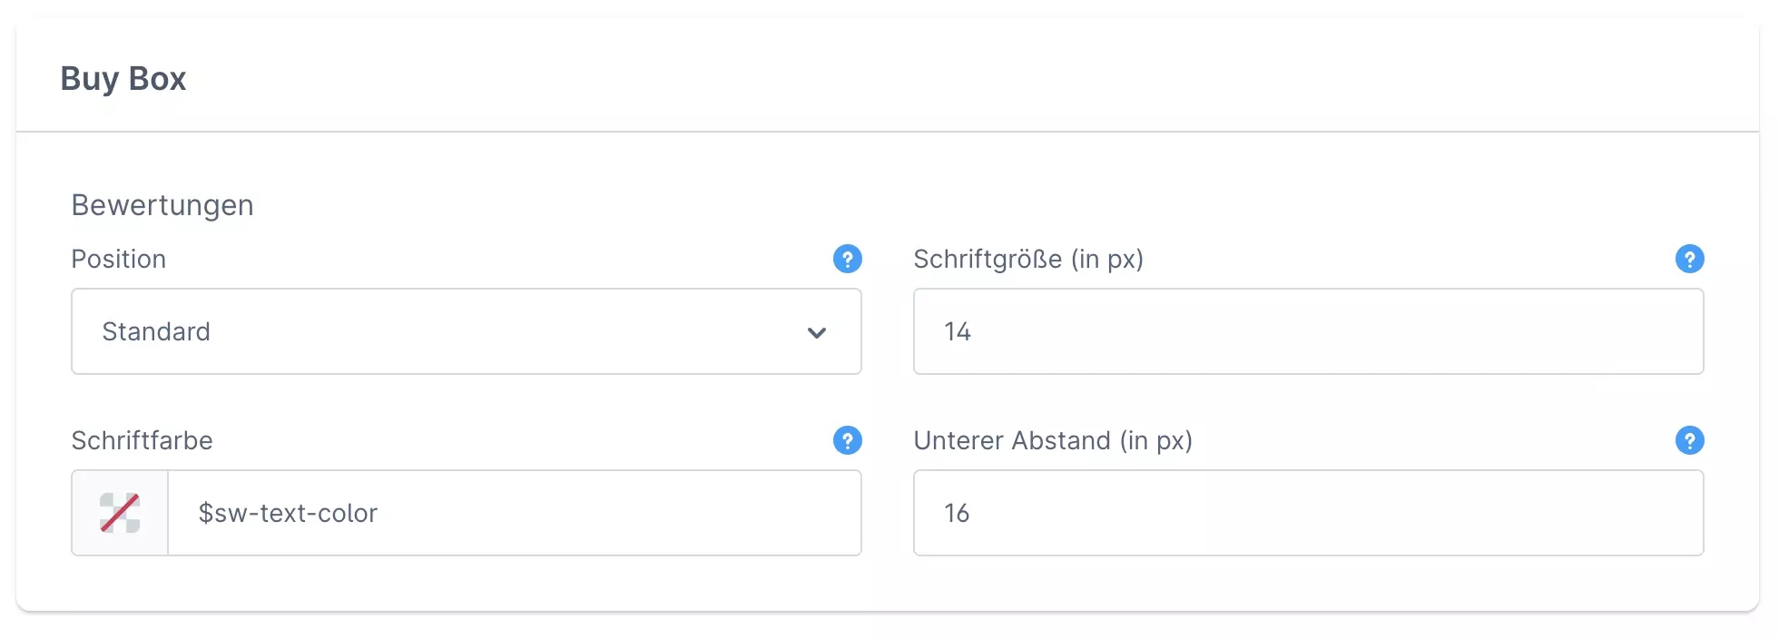Screen dimensions: 1779x639
Task: Select the value 14 in font size
Action: (x=958, y=332)
